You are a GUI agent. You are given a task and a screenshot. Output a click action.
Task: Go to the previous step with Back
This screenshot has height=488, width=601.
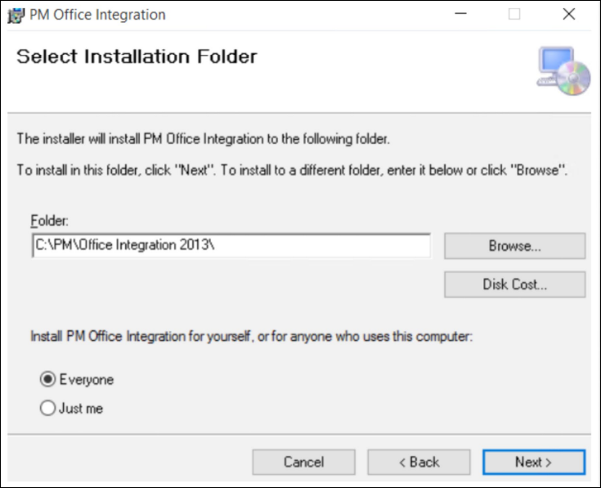point(419,462)
